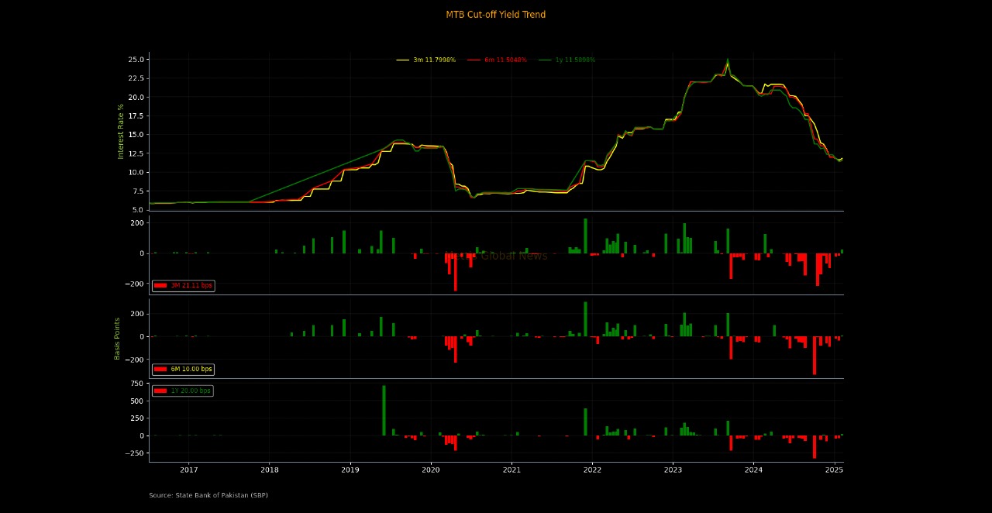Click the State Bank of Pakistan source text
This screenshot has height=513, width=992.
coord(208,495)
